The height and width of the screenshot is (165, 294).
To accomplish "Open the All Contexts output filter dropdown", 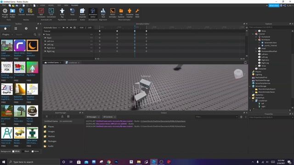I will [x=109, y=117].
